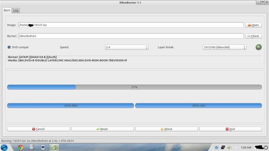
Task: Click the mail envelope tray icon
Action: coord(236,147)
